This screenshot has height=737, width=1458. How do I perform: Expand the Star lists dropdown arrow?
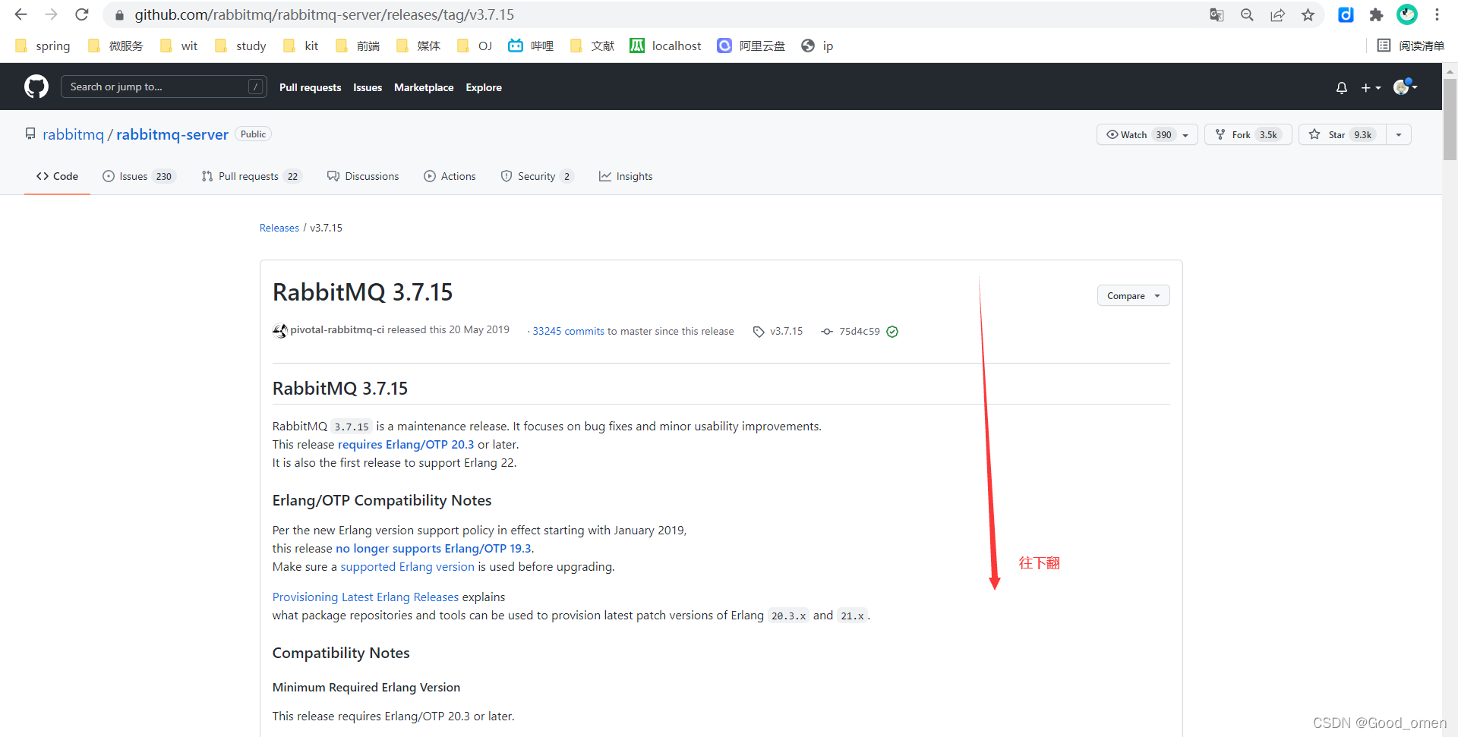point(1399,134)
